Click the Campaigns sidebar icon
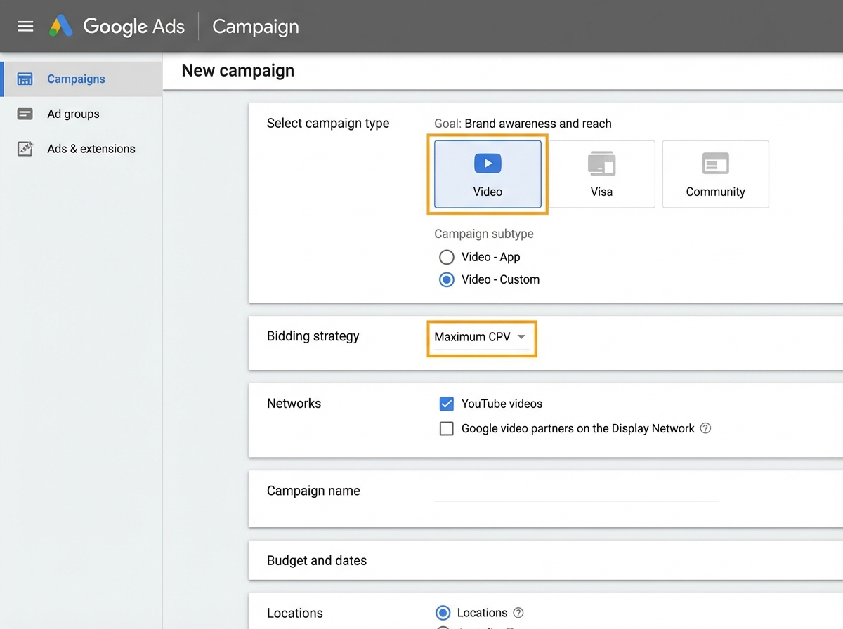 point(24,79)
